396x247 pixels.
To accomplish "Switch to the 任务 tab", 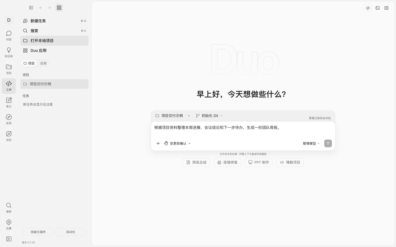I will [x=43, y=63].
